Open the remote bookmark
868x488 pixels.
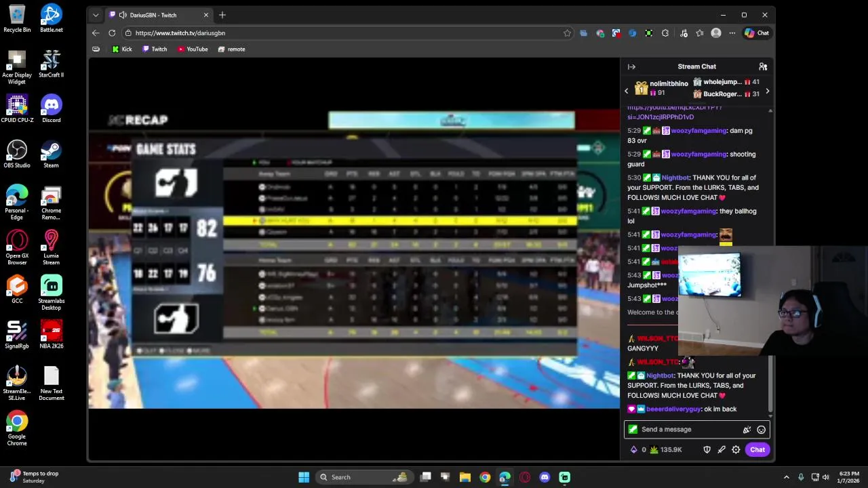pos(231,49)
